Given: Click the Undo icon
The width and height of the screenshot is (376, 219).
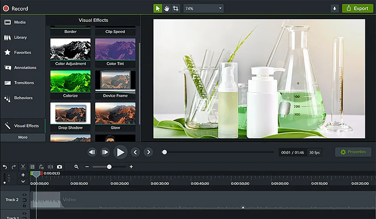Looking at the screenshot, I should pyautogui.click(x=5, y=167).
